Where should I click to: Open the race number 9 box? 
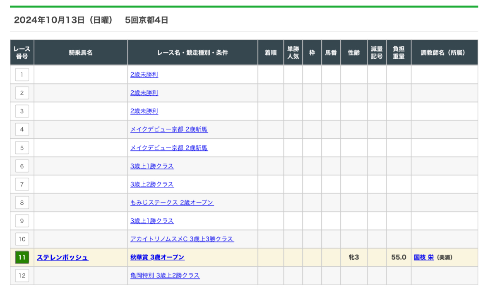[22, 221]
